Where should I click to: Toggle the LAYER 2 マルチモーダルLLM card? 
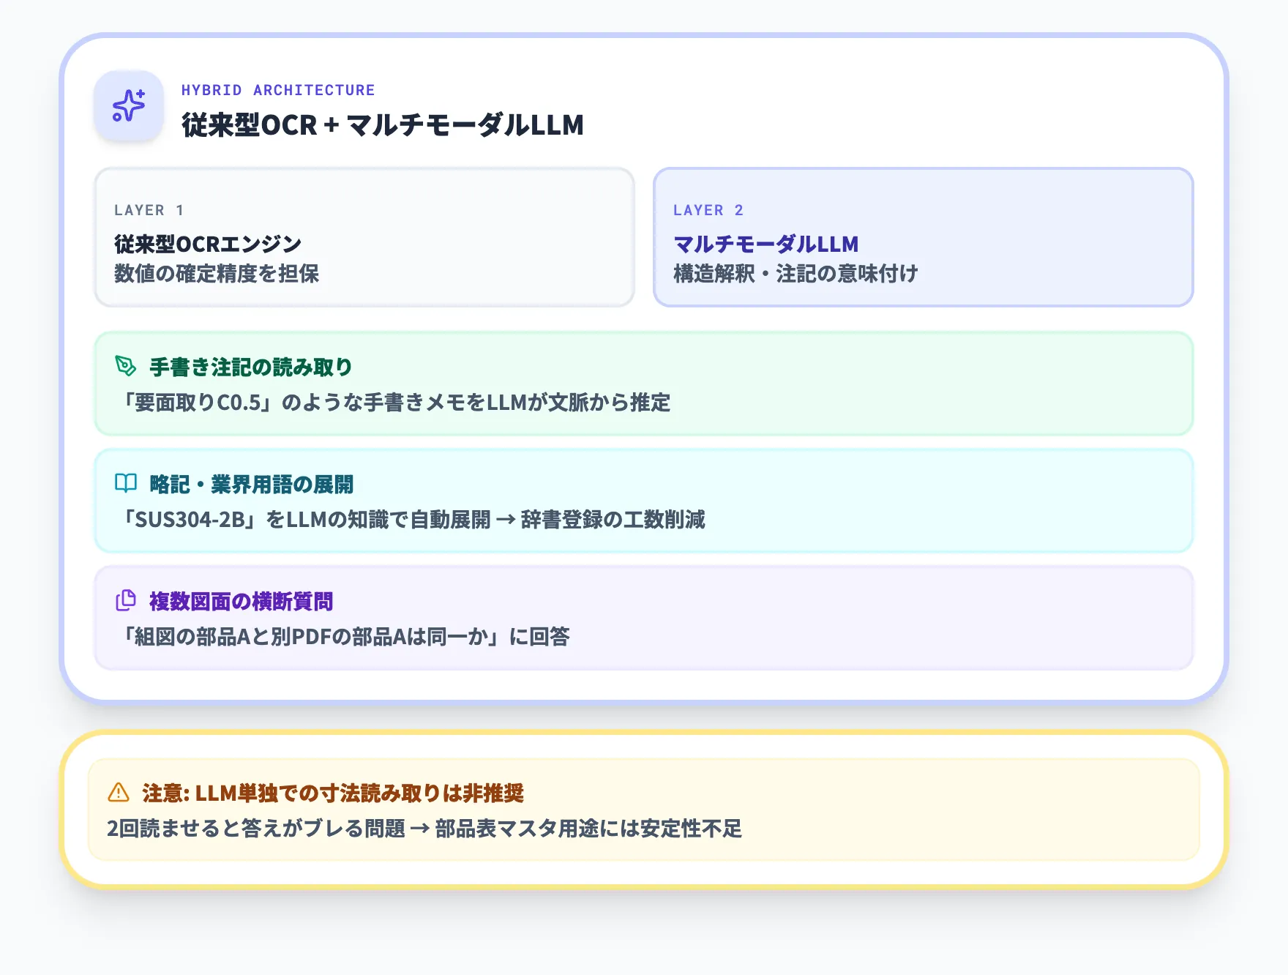point(924,236)
